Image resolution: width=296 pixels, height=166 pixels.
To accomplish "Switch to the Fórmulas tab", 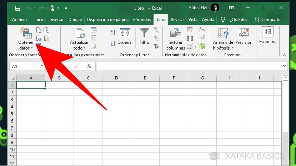I will (x=142, y=20).
